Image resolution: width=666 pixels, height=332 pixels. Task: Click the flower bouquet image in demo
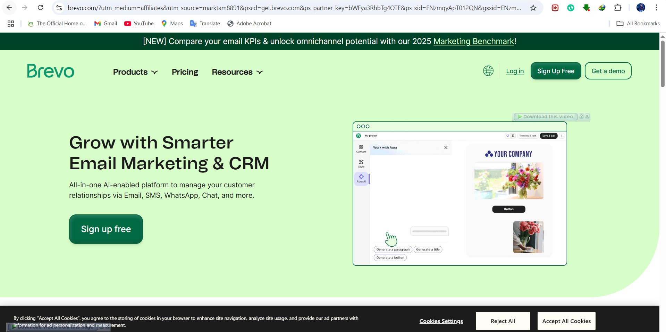(509, 181)
